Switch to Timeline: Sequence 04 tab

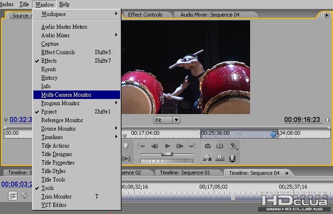click(254, 173)
